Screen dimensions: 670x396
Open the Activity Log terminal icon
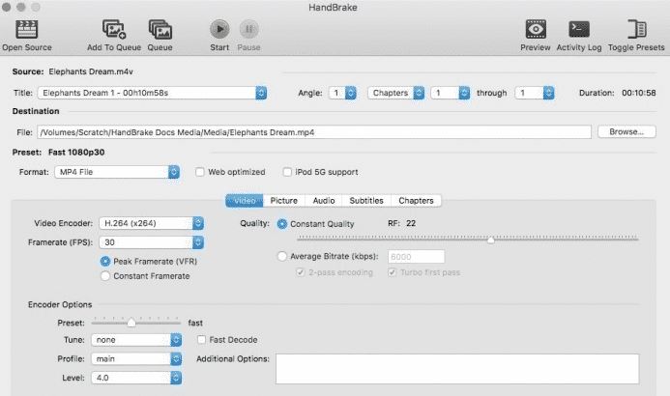pyautogui.click(x=579, y=29)
